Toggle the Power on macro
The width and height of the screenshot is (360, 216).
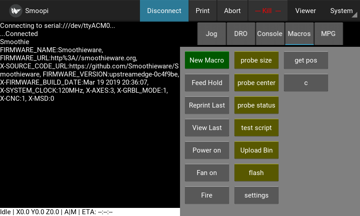tap(207, 150)
